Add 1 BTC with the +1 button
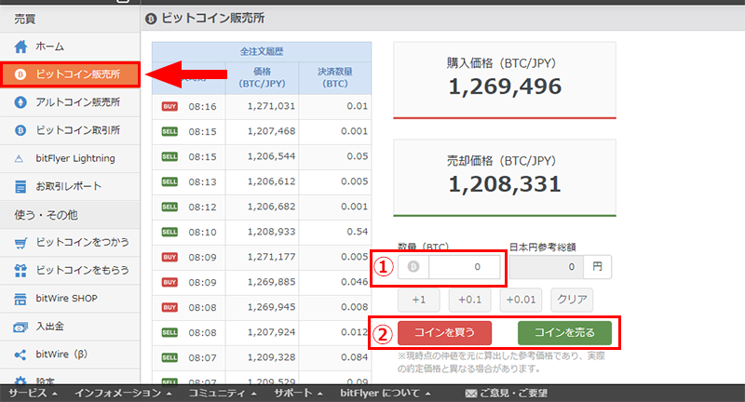Viewport: 745px width, 402px height. click(418, 300)
